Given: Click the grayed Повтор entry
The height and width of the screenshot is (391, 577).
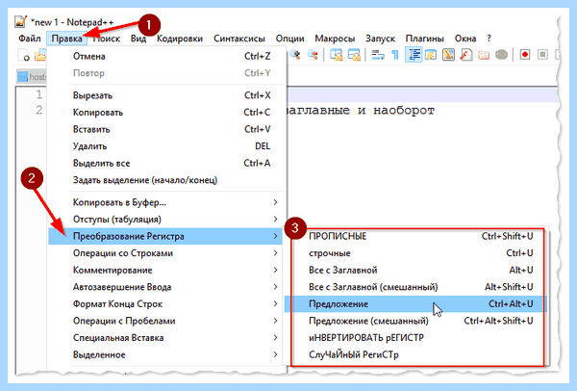Looking at the screenshot, I should coord(167,73).
